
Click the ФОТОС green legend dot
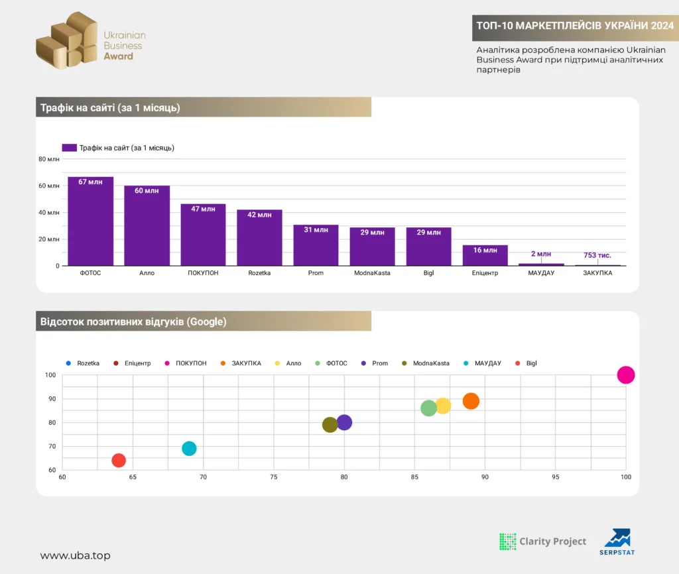click(x=318, y=363)
